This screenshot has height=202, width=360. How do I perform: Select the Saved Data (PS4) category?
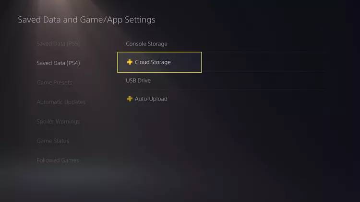pyautogui.click(x=58, y=63)
